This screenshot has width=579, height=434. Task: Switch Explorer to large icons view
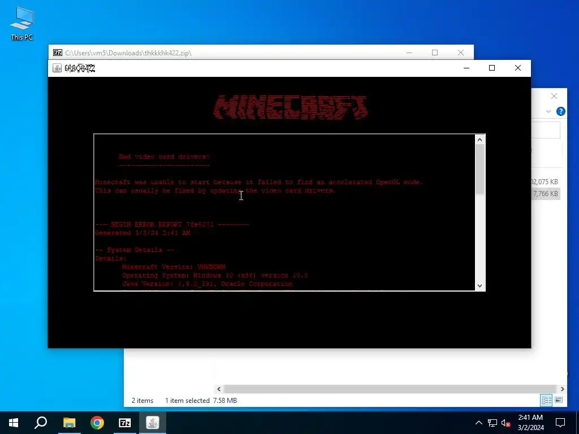click(x=559, y=400)
